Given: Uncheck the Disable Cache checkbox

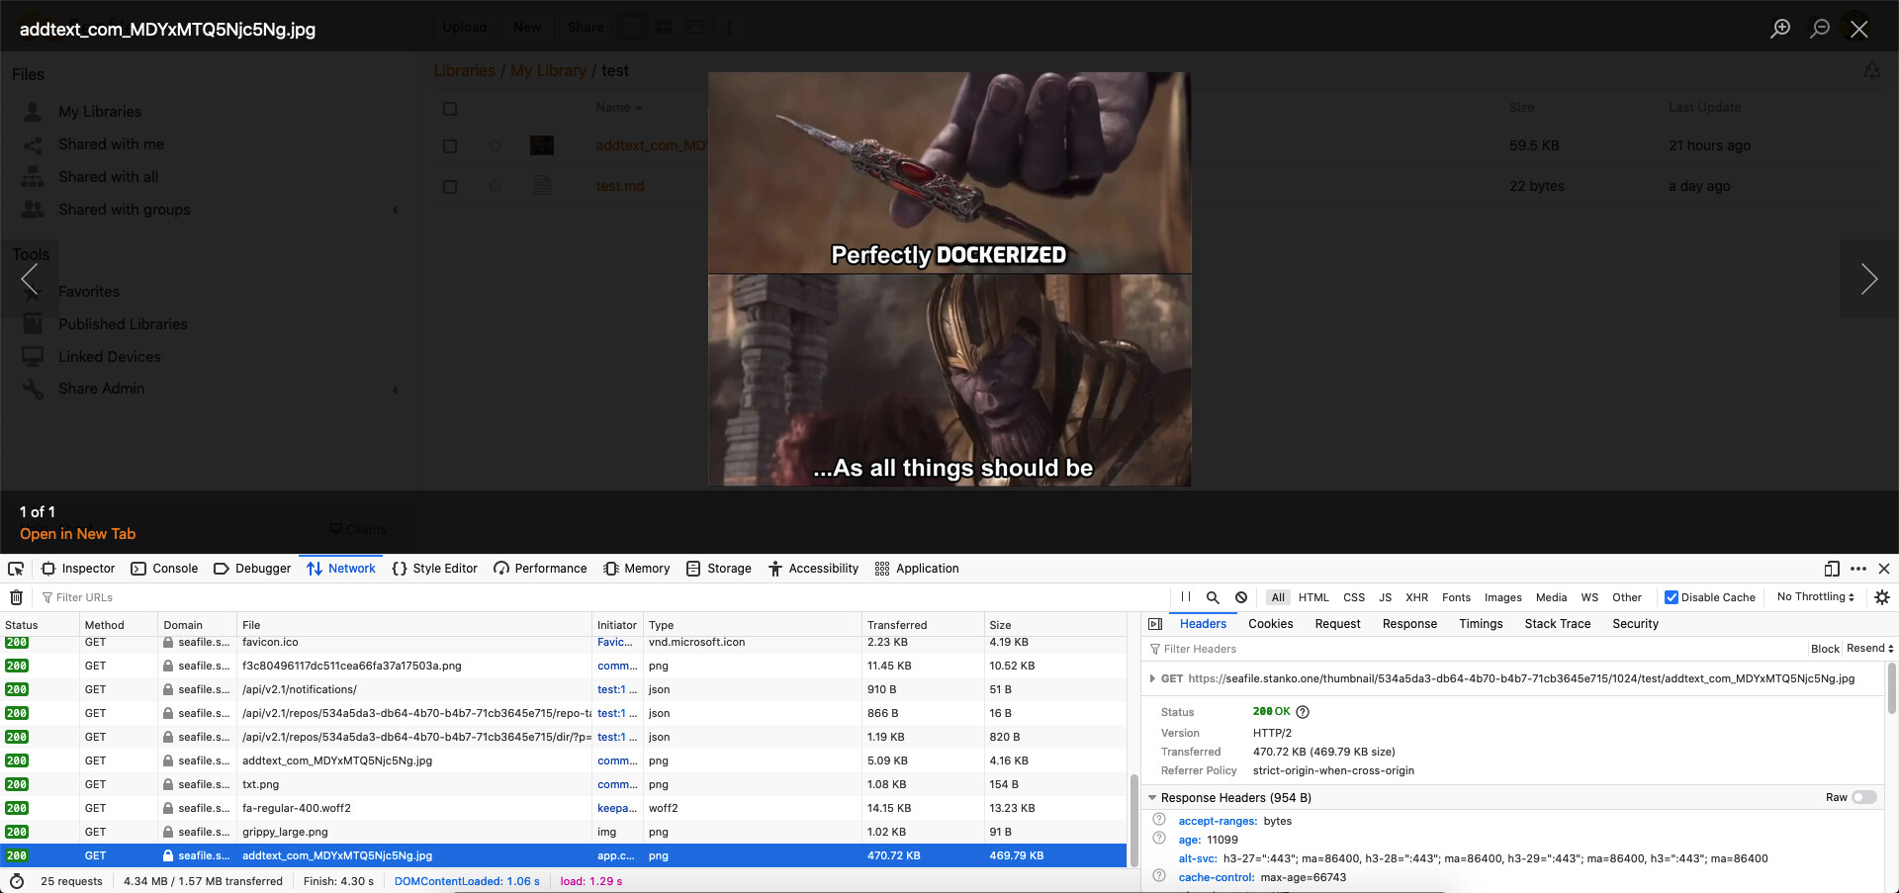Looking at the screenshot, I should point(1672,597).
